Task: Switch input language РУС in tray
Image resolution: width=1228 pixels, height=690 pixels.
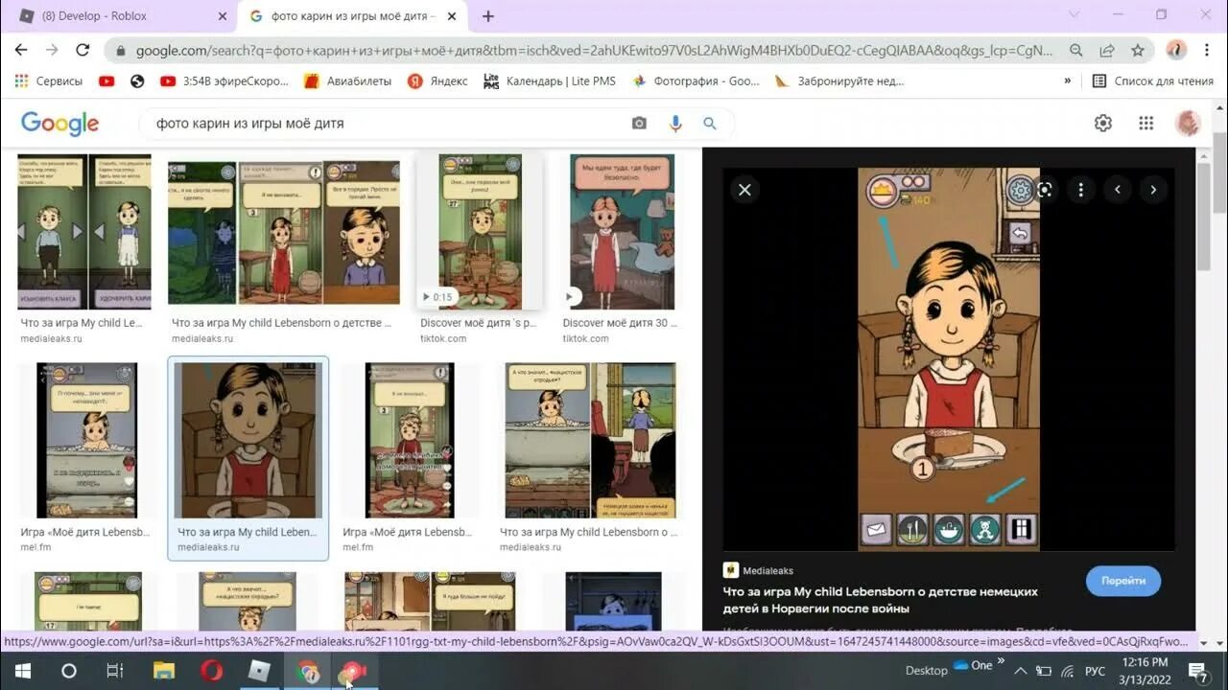Action: (1095, 671)
